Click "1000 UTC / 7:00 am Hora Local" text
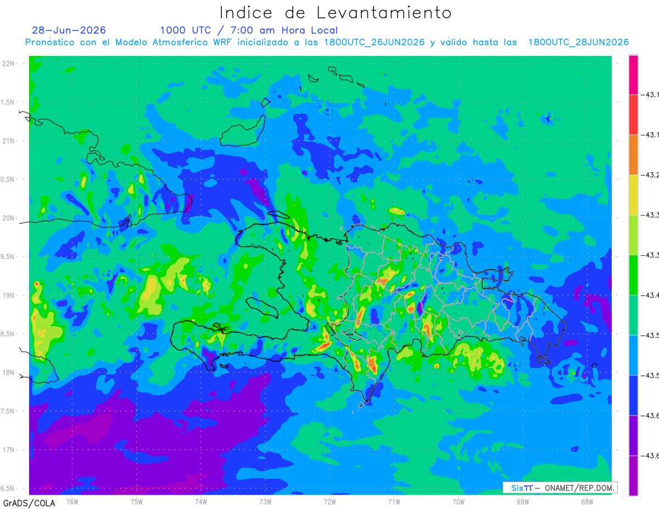The height and width of the screenshot is (509, 659). tap(249, 30)
